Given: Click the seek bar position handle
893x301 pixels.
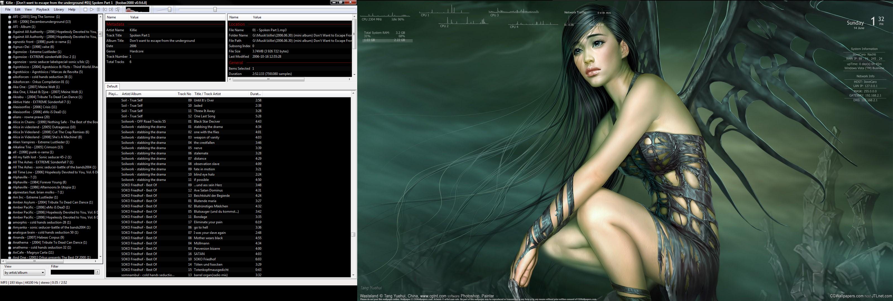Looking at the screenshot, I should point(215,9).
